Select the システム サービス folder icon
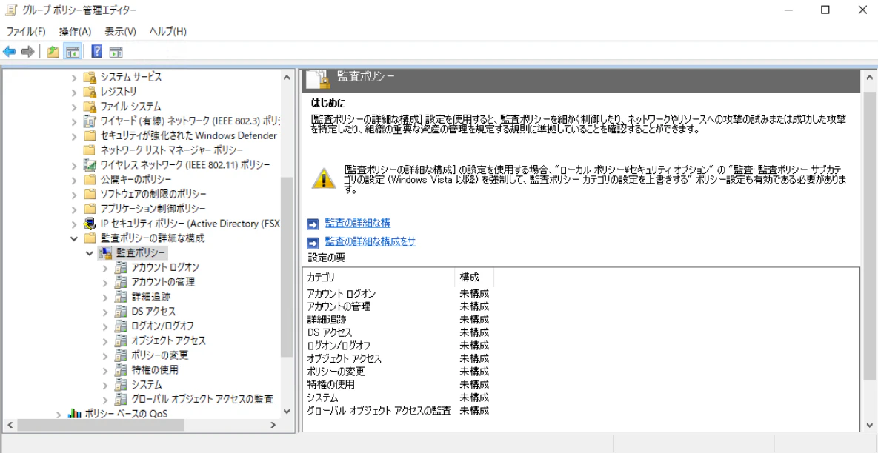 (x=90, y=77)
